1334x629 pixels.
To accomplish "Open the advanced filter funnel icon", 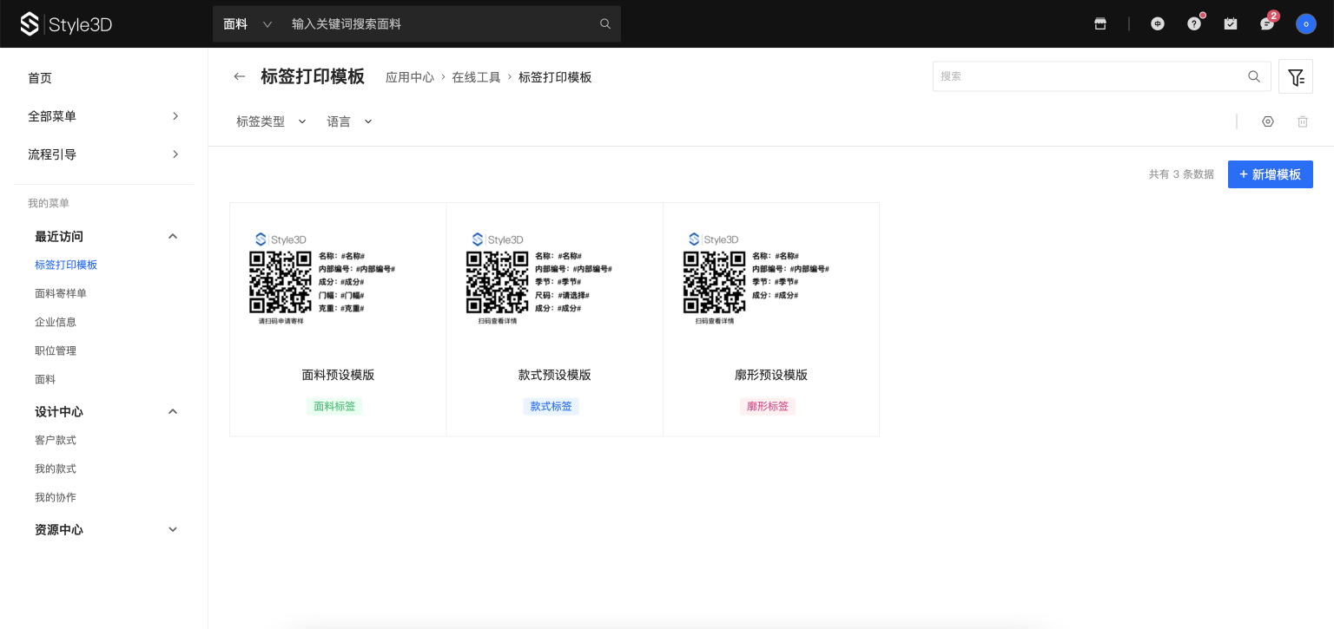I will (x=1296, y=77).
